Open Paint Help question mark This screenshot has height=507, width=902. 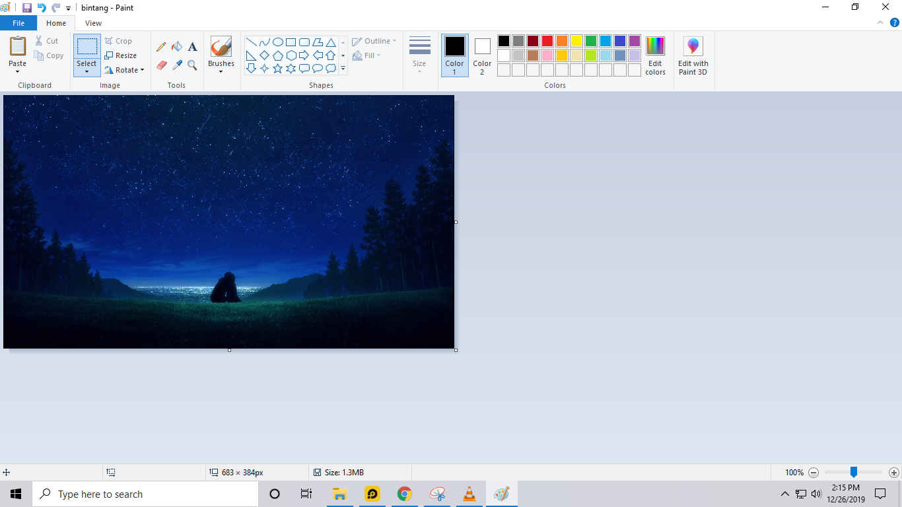pos(895,22)
